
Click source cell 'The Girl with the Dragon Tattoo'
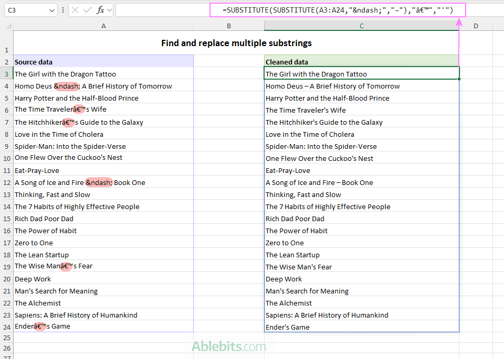pos(103,73)
